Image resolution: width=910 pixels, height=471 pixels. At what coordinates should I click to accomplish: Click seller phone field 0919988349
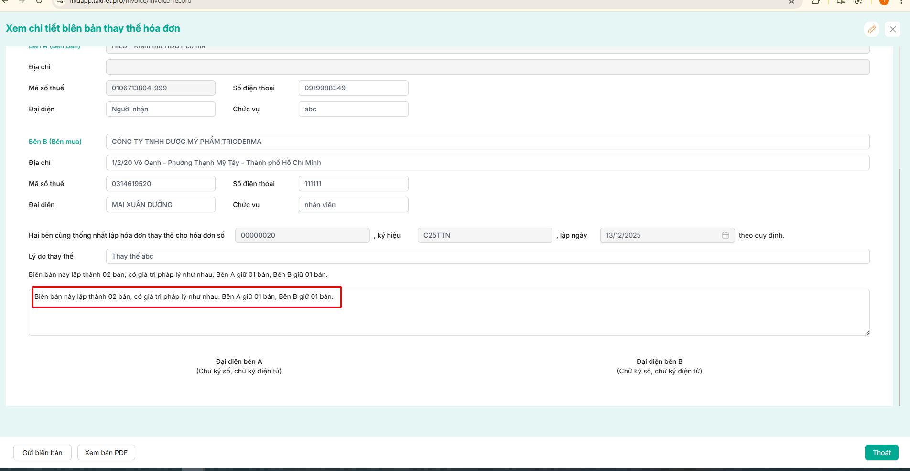click(x=354, y=88)
